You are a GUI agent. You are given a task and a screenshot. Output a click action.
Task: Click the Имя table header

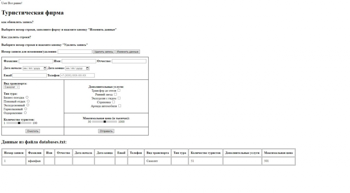49,153
